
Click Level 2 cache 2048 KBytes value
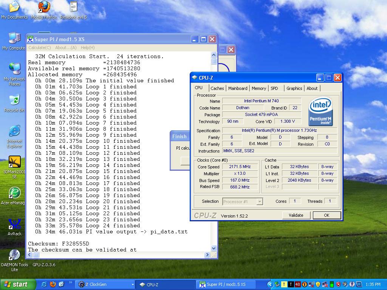tap(299, 180)
